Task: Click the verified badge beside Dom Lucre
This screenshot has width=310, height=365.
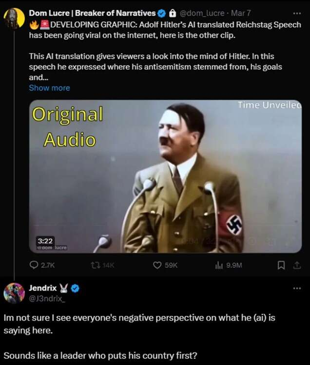Action: 161,13
